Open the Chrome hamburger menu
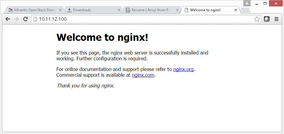Viewport: 284px width, 134px height. 276,19
